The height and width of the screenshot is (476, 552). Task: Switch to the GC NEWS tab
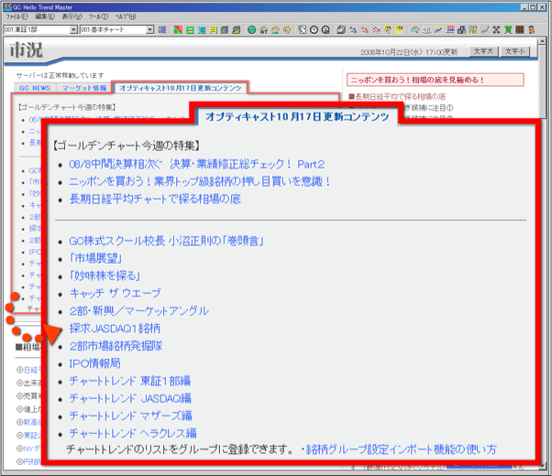(x=35, y=88)
